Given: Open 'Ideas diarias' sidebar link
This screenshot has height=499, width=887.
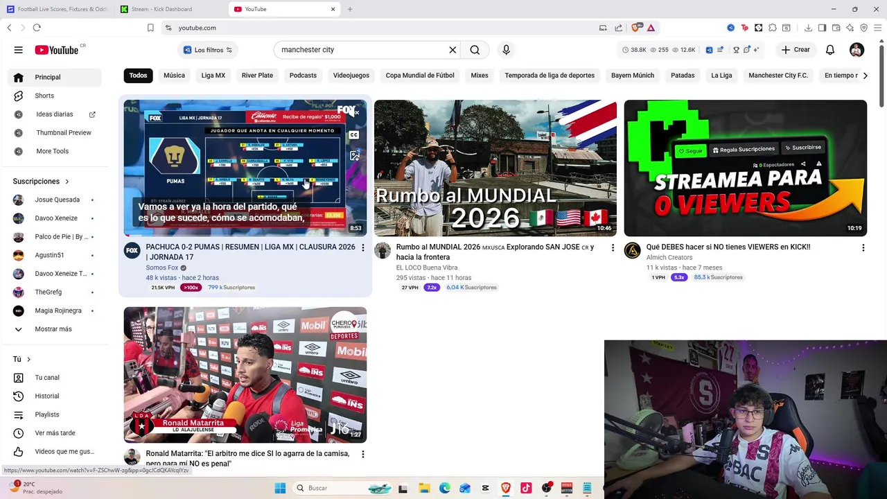Looking at the screenshot, I should tap(55, 114).
